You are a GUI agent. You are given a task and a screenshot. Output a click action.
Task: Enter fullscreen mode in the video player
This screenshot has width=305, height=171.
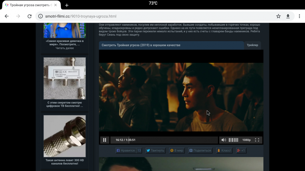click(257, 140)
